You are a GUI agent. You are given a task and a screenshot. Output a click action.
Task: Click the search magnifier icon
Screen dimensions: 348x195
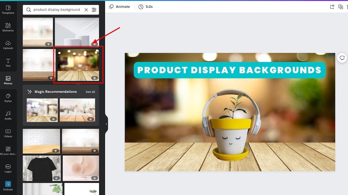29,10
